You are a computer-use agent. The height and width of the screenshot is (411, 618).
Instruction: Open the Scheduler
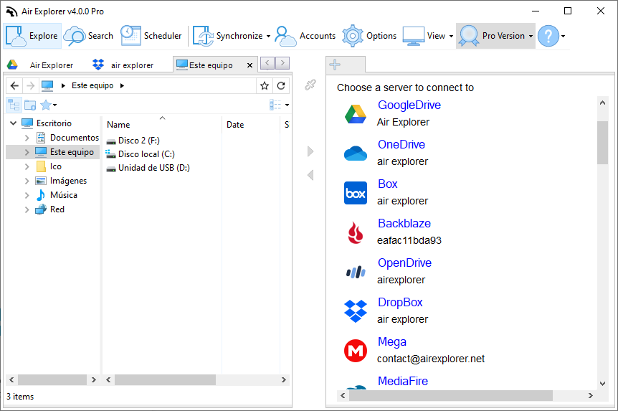click(151, 36)
